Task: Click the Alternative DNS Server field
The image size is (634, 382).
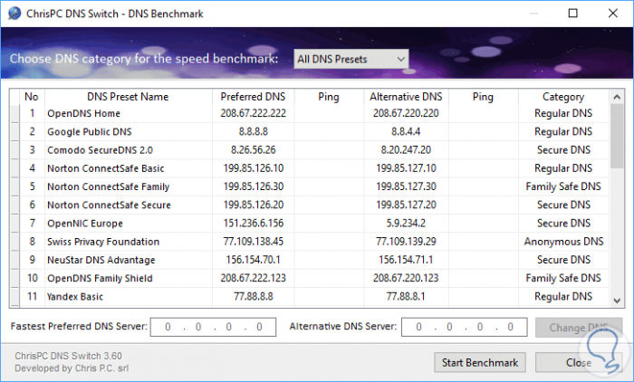Action: tap(464, 327)
